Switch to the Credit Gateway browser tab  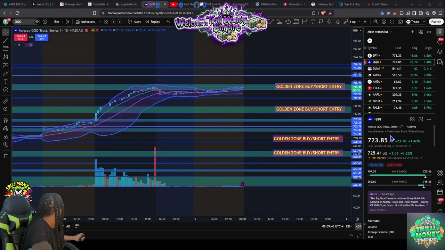[377, 5]
